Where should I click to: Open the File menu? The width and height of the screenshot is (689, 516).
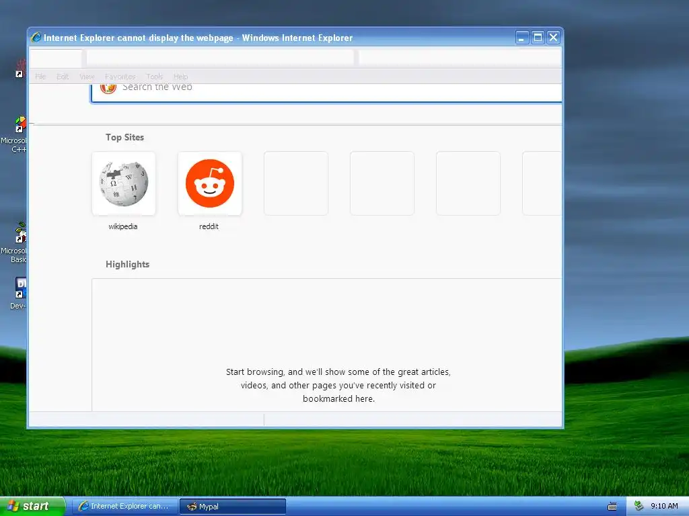pyautogui.click(x=40, y=77)
